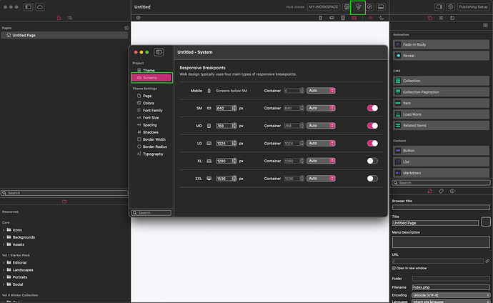Viewport: 493px width, 303px height.
Task: Open Typography theme settings
Action: click(151, 154)
